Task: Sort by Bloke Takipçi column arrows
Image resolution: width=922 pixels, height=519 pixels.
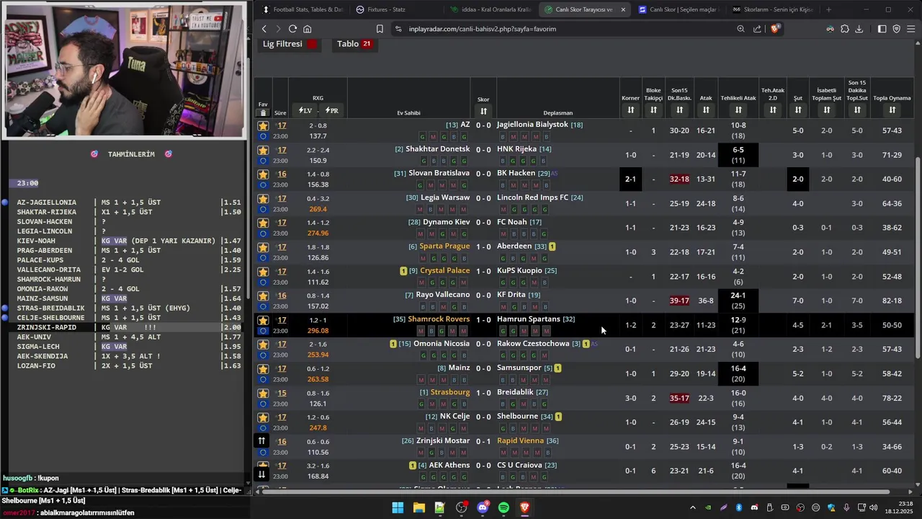Action: pos(653,110)
